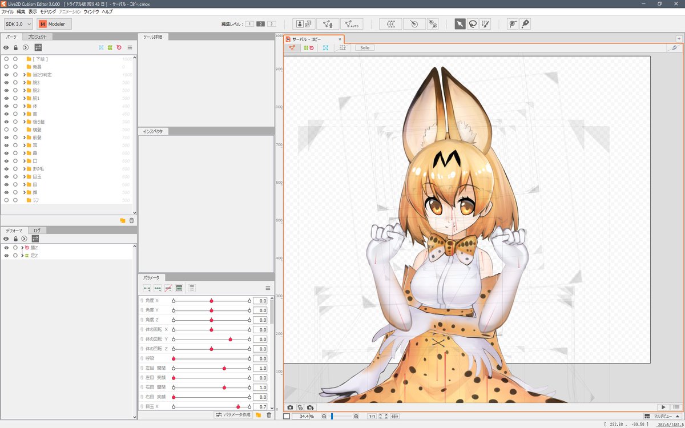The image size is (685, 428).
Task: Click the parts panel swap arrows icon
Action: pos(38,47)
